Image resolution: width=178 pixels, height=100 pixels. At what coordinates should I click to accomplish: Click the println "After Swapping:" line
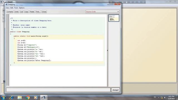point(34,61)
